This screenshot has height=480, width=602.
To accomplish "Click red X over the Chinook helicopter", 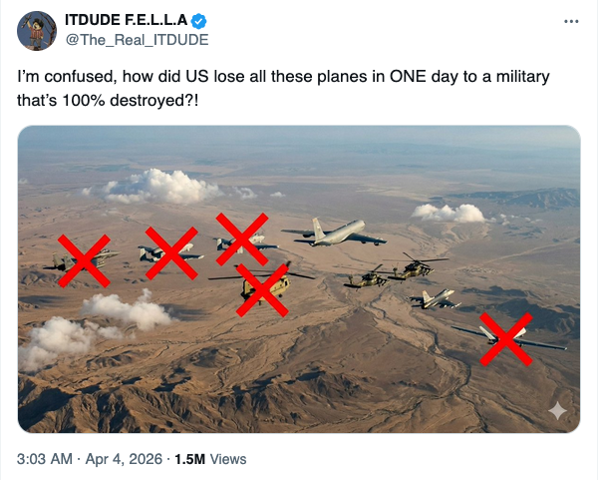I will [262, 289].
